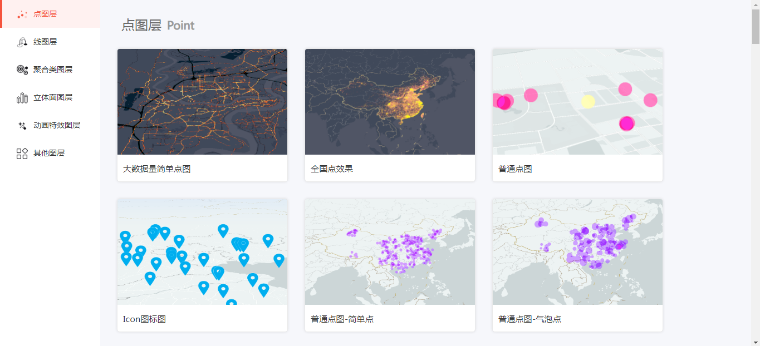Open the 普通点图 pink dots thumbnail

click(577, 102)
